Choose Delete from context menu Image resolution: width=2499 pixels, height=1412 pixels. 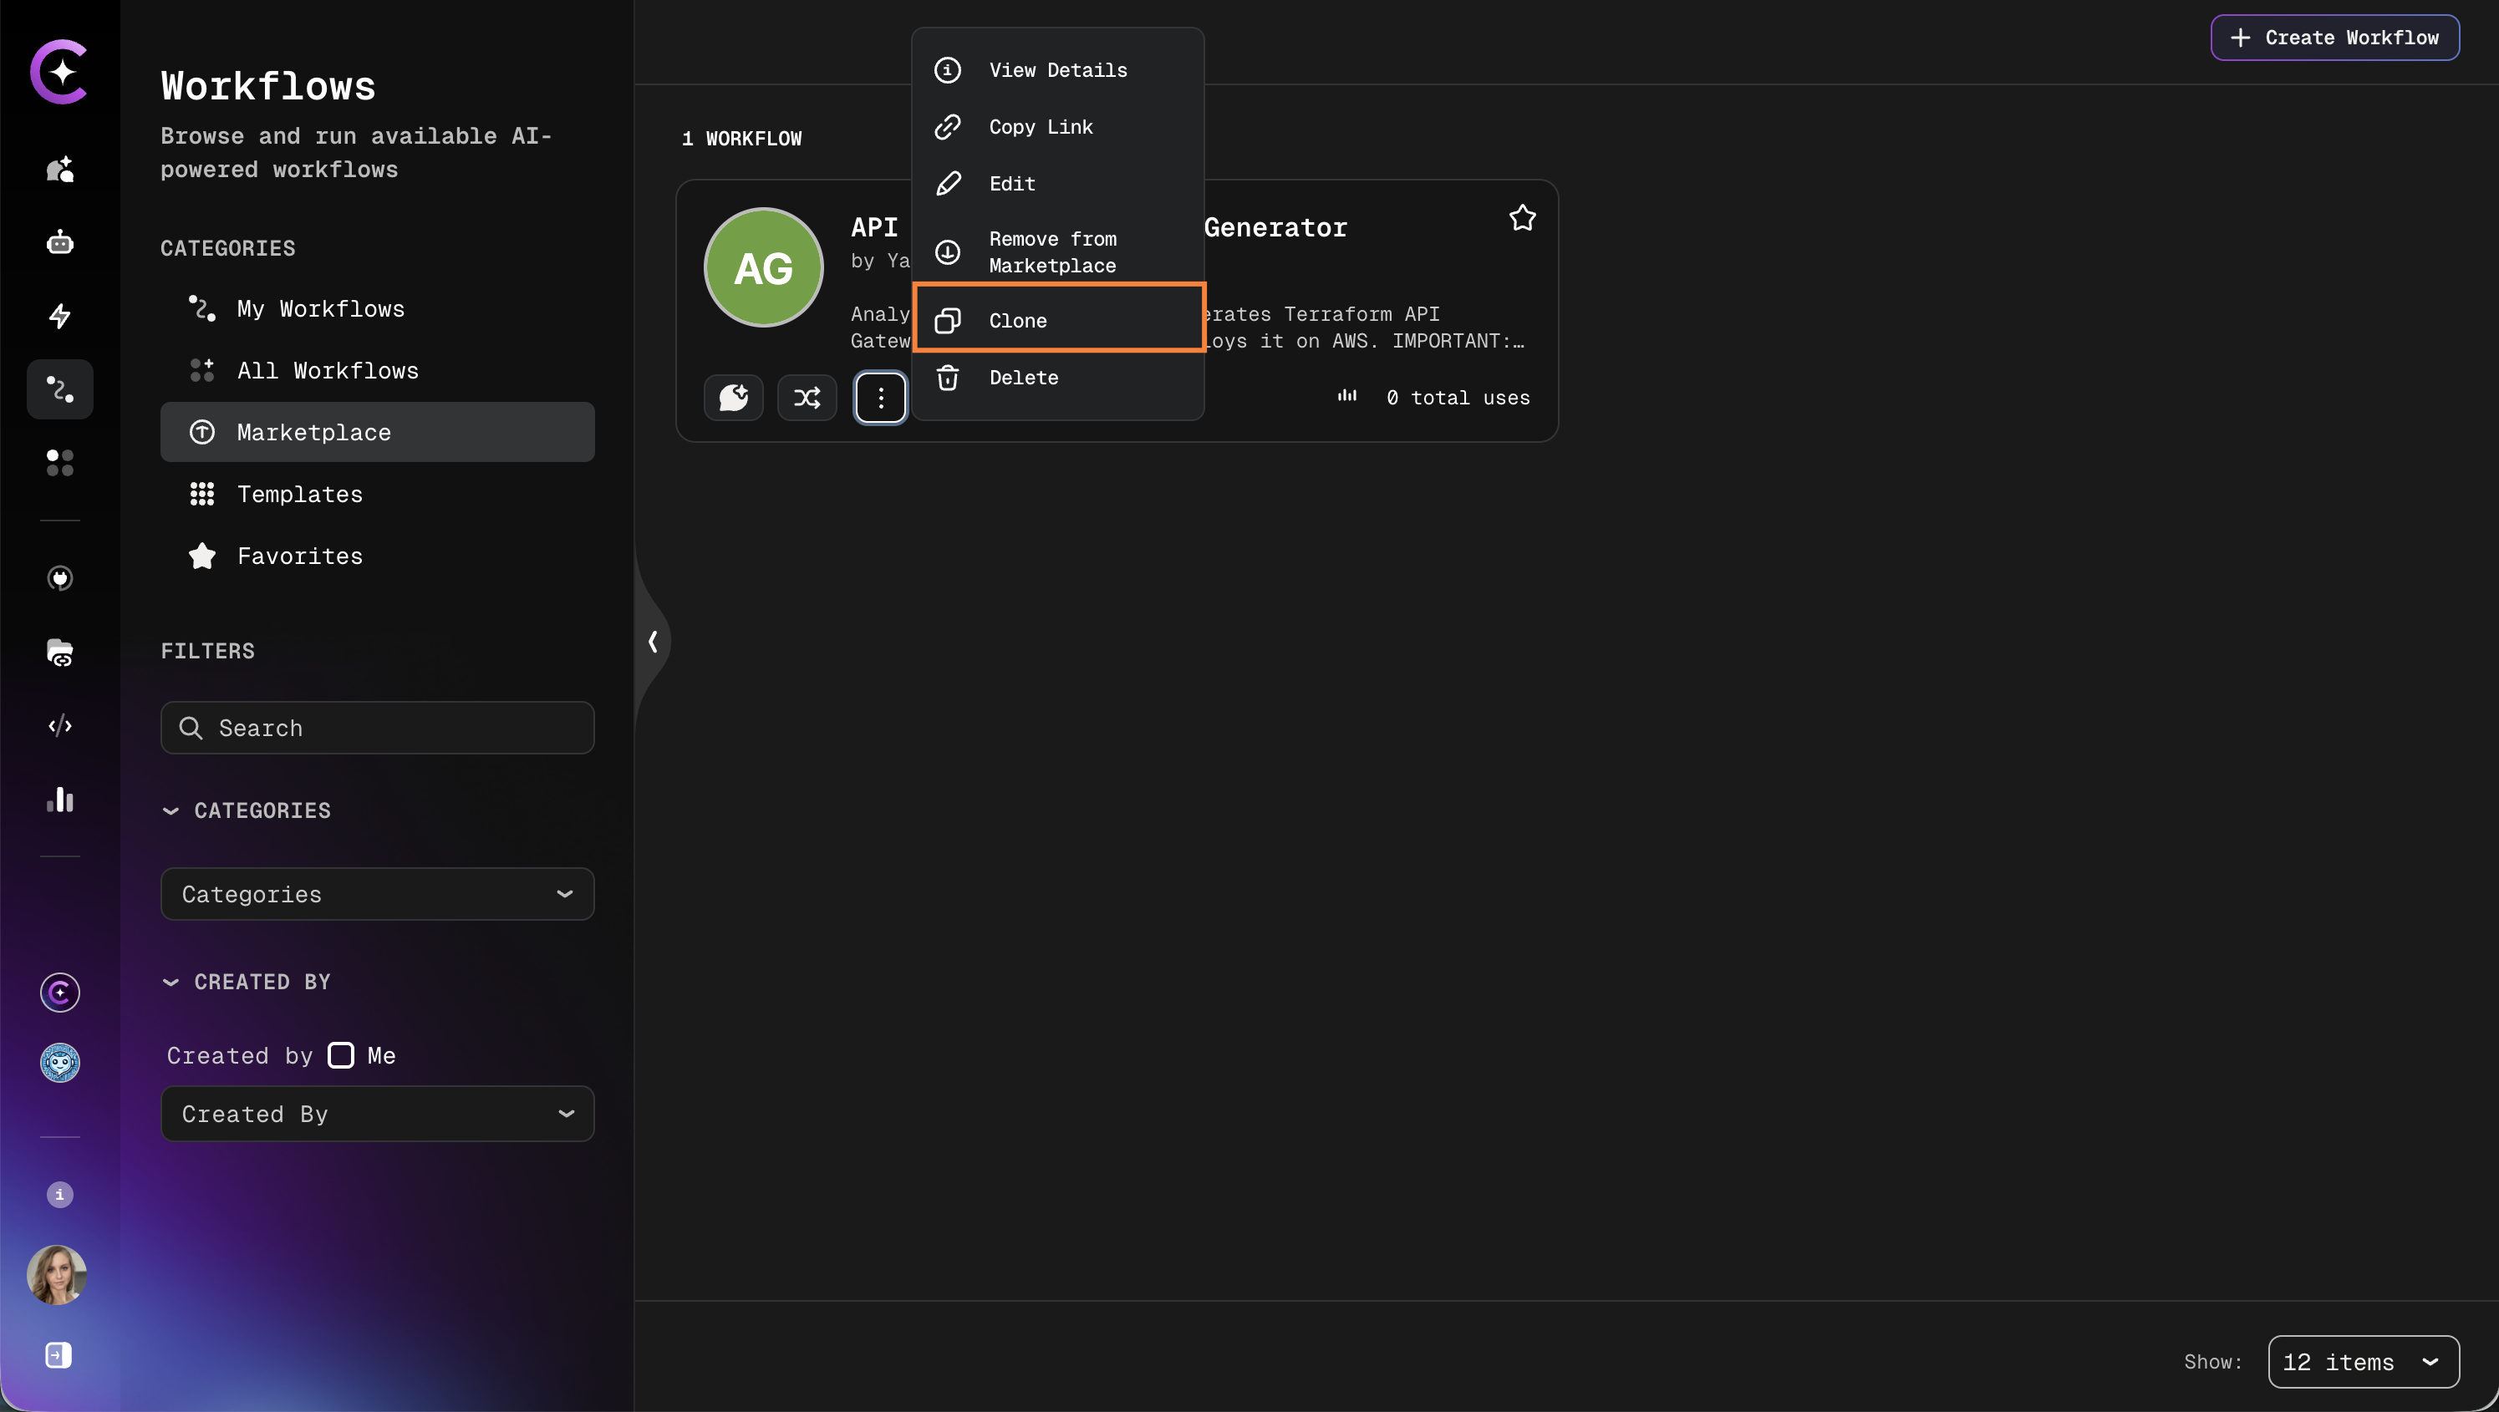[x=1057, y=378]
